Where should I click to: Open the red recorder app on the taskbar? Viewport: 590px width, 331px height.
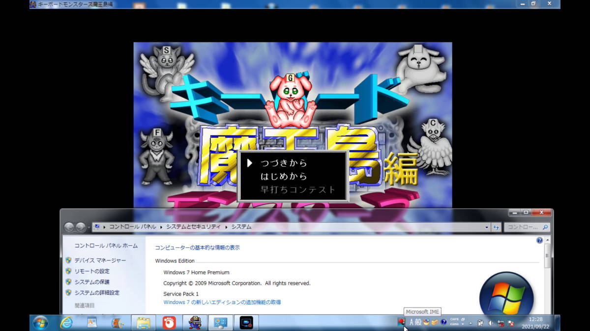(x=169, y=323)
